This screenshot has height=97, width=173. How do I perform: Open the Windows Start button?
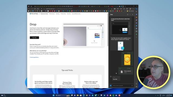54,95
